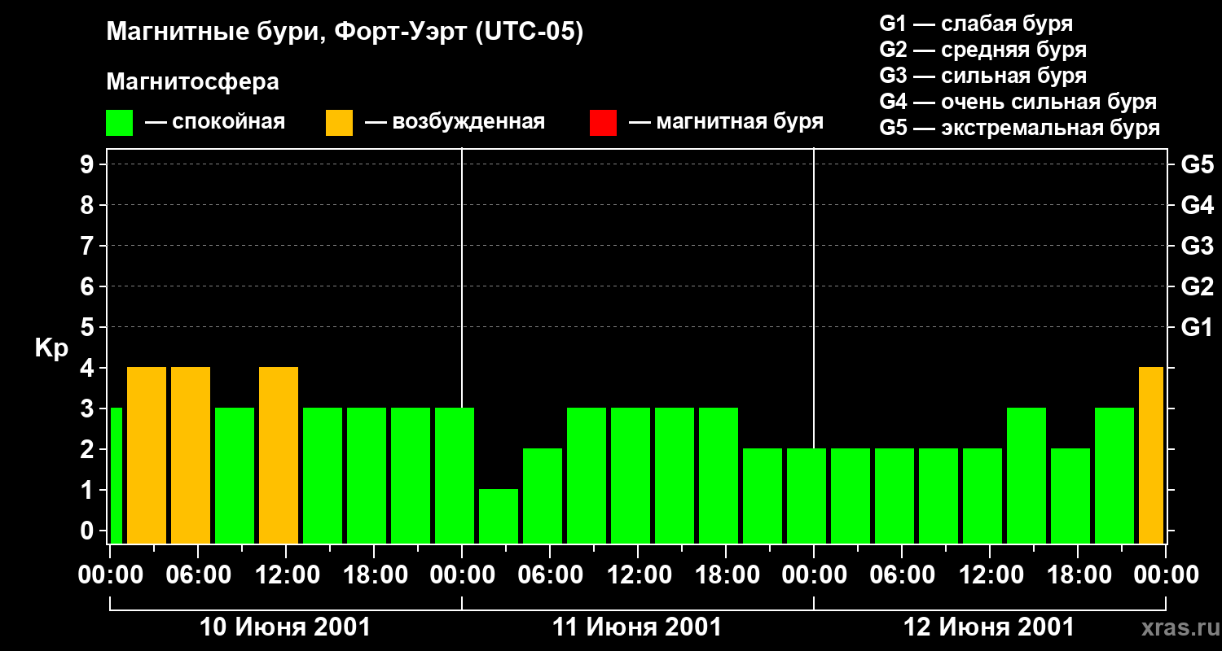Click the '11 Июня 2001' date label
The image size is (1222, 651).
point(637,627)
